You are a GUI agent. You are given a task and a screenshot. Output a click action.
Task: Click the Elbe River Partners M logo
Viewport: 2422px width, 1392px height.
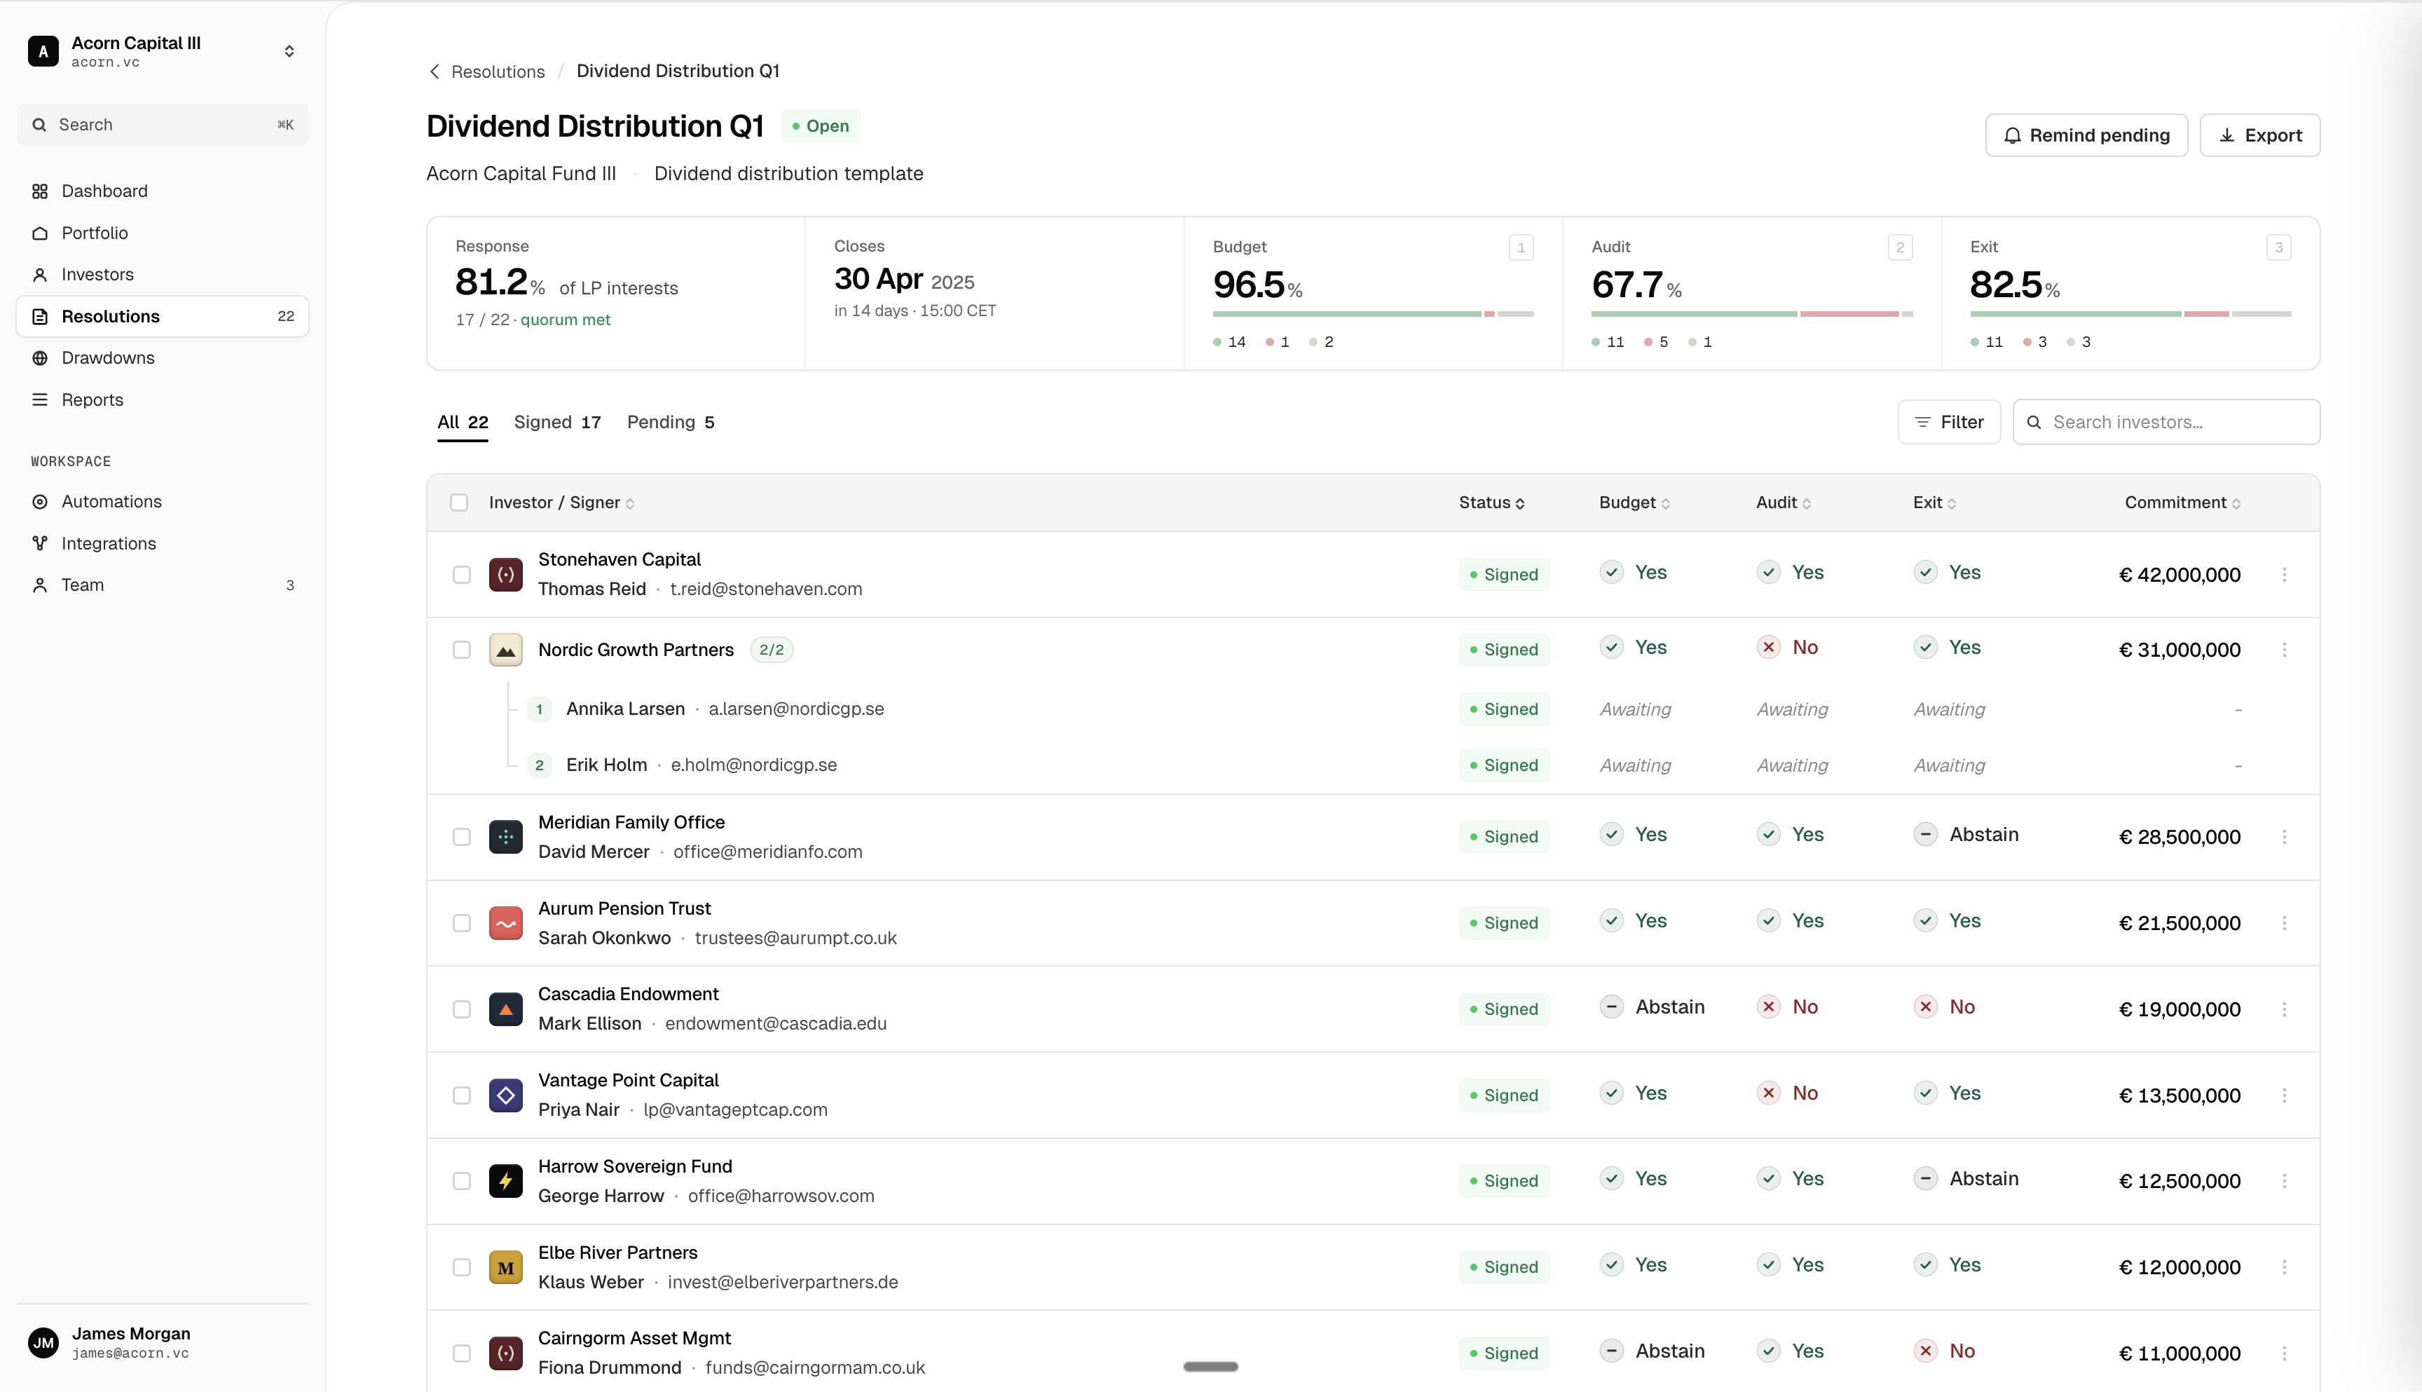(x=505, y=1268)
